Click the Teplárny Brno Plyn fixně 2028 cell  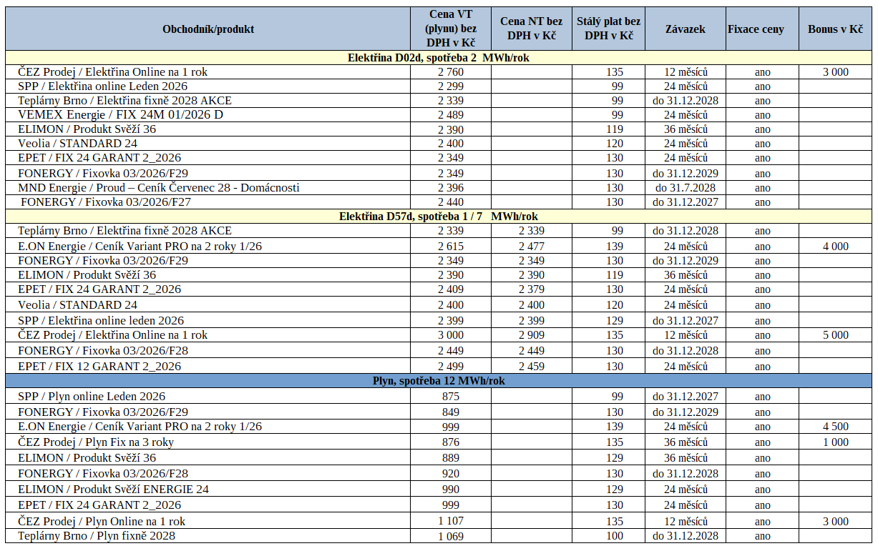coord(97,536)
